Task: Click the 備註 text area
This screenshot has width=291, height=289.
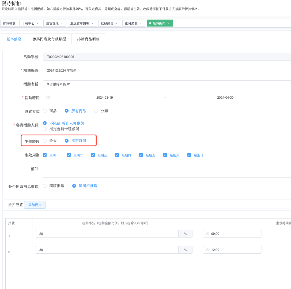Action: (167, 171)
